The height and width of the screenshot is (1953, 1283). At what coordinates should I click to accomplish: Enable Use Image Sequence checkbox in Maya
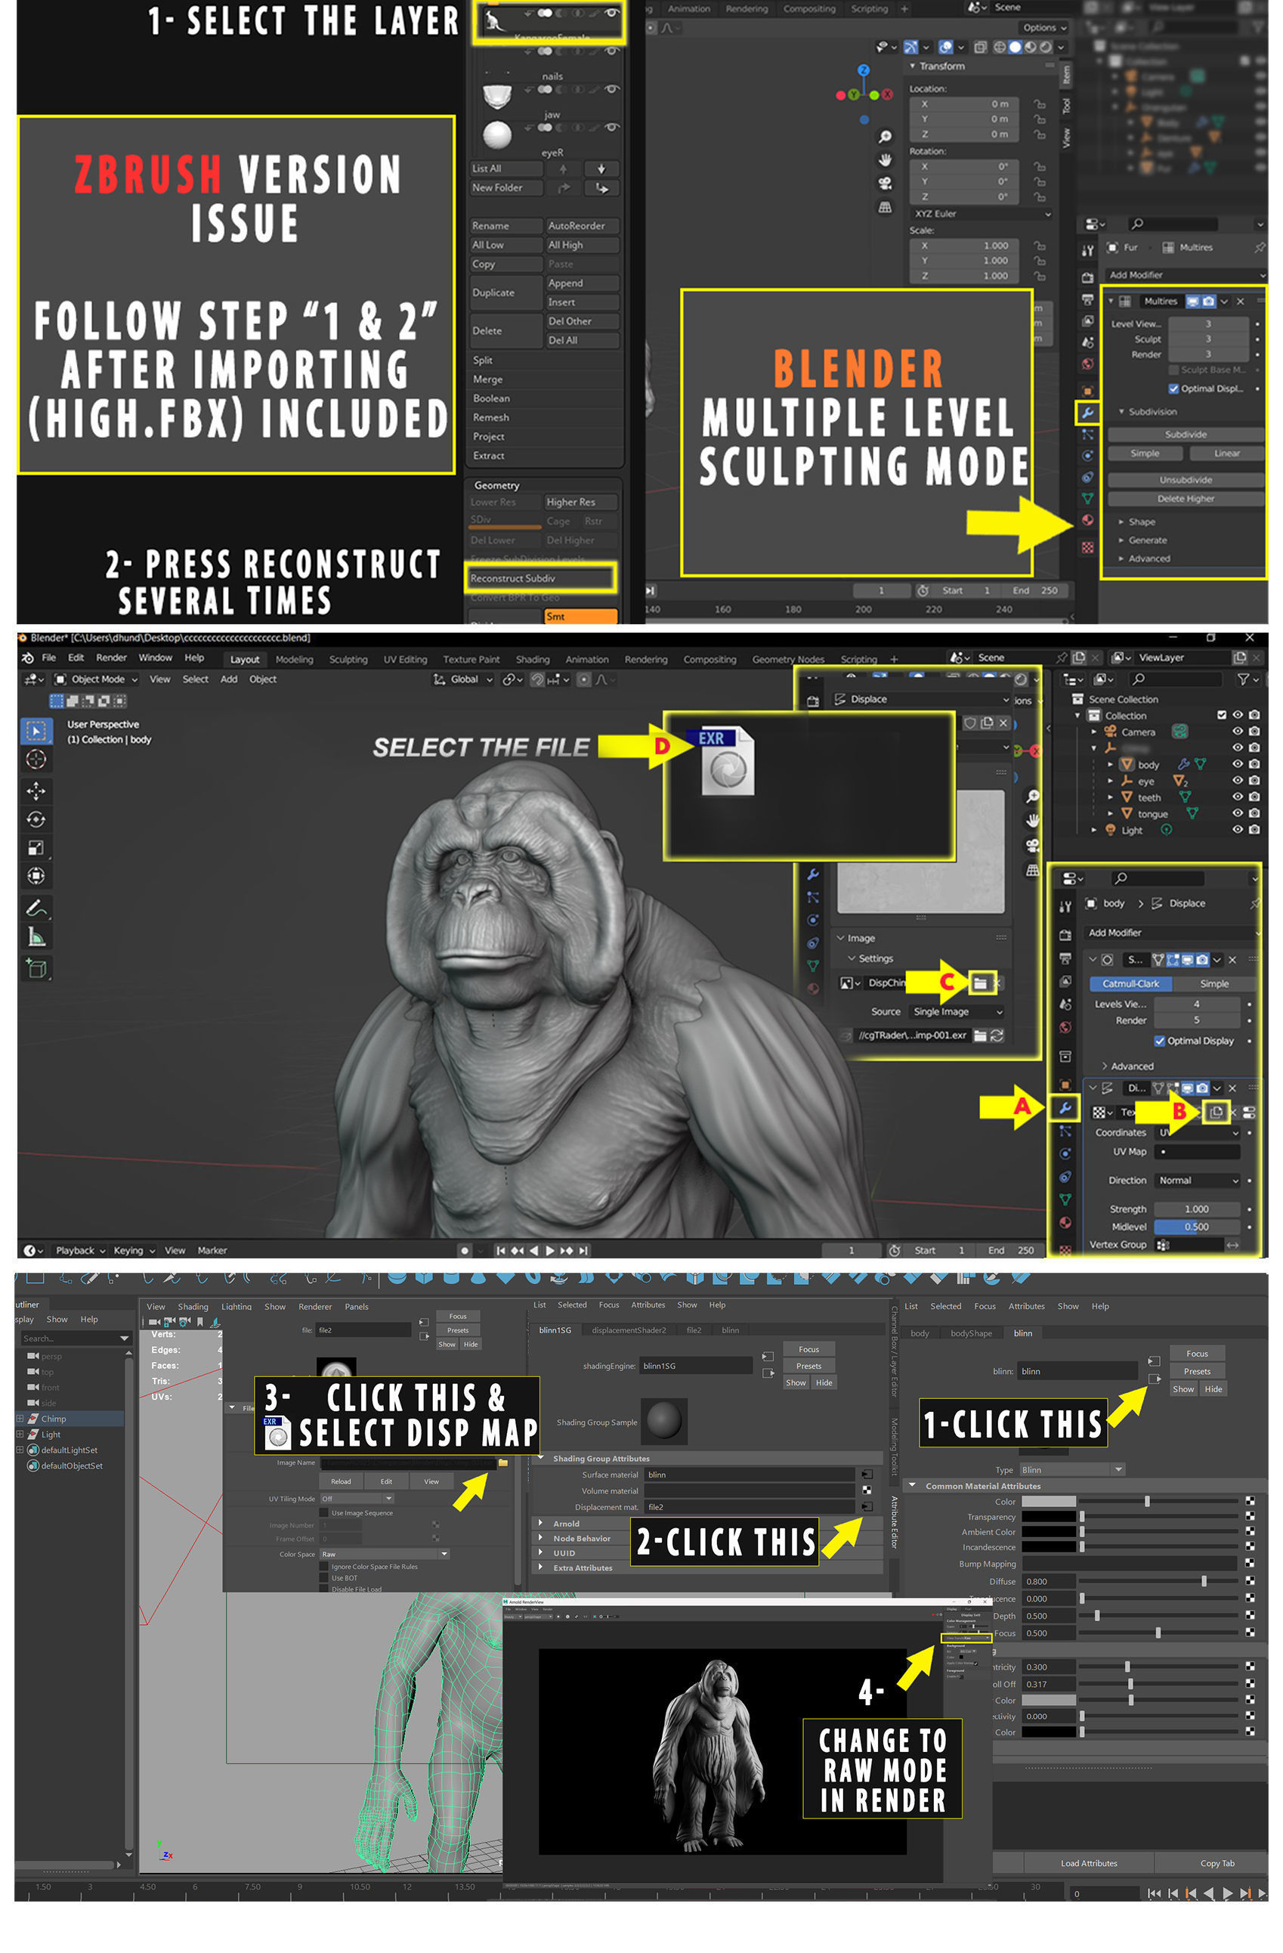[323, 1512]
